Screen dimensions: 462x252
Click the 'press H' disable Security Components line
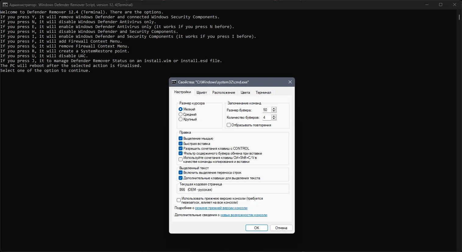[x=89, y=32]
